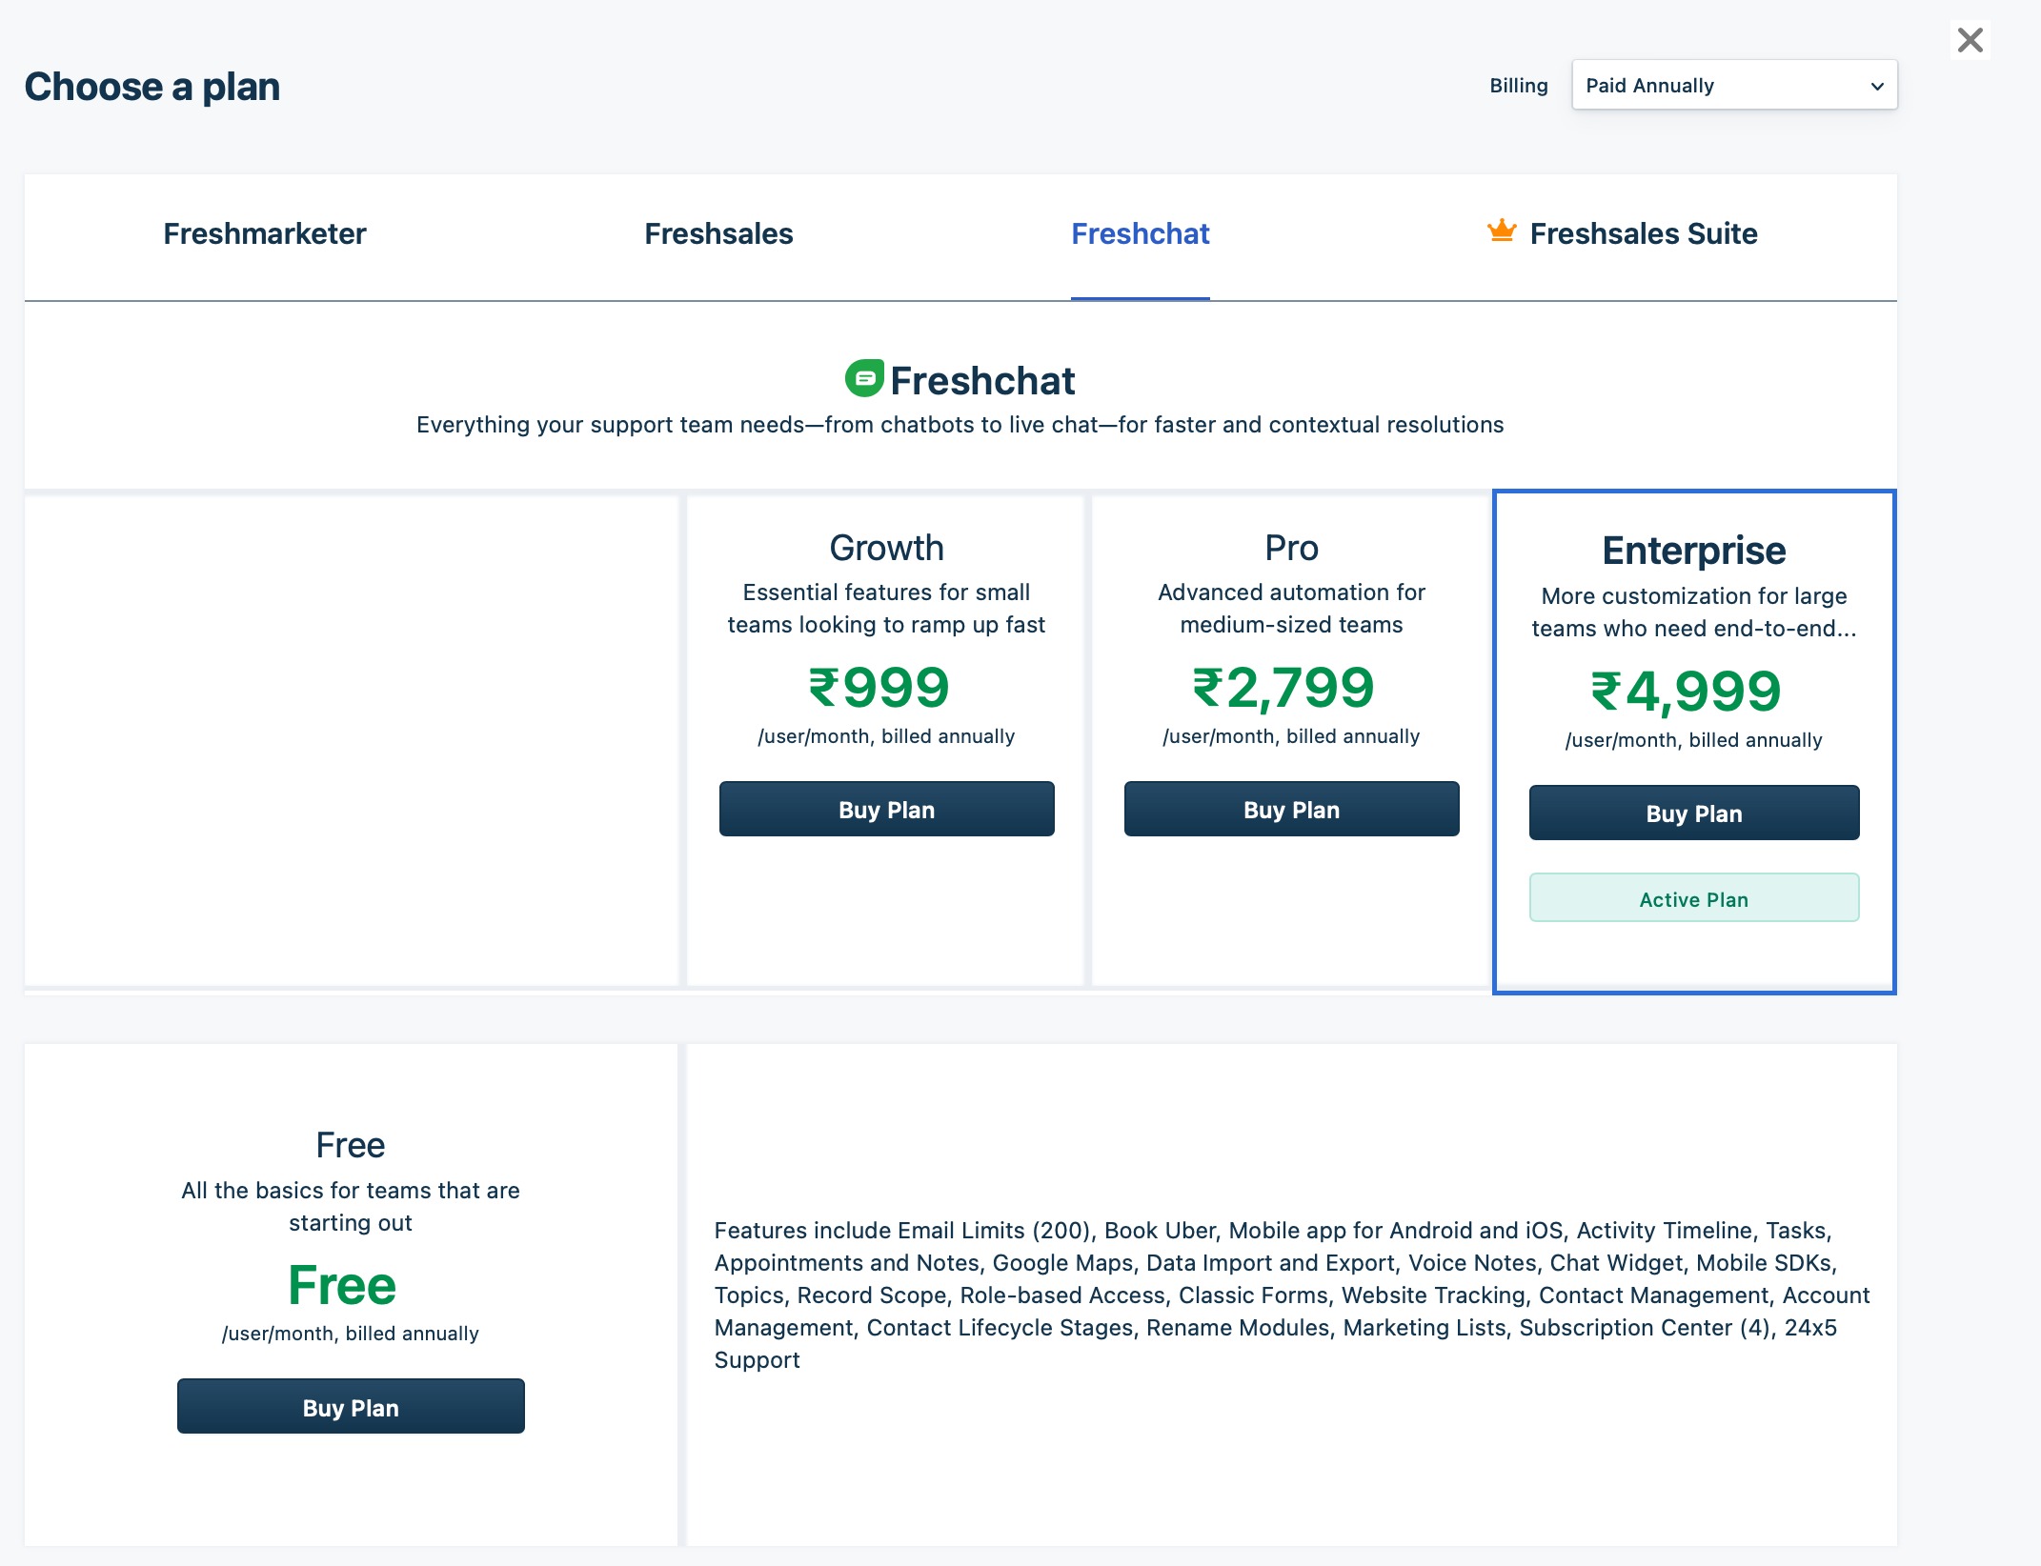Open the Freshsales Suite tab

coord(1643,234)
